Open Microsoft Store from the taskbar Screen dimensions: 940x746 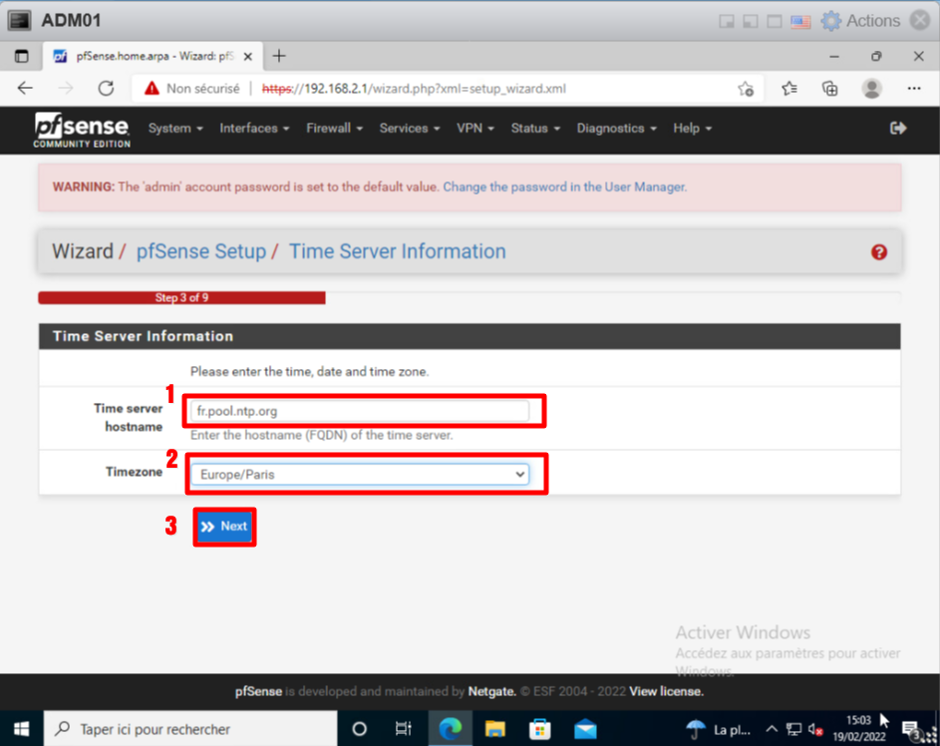(x=539, y=729)
